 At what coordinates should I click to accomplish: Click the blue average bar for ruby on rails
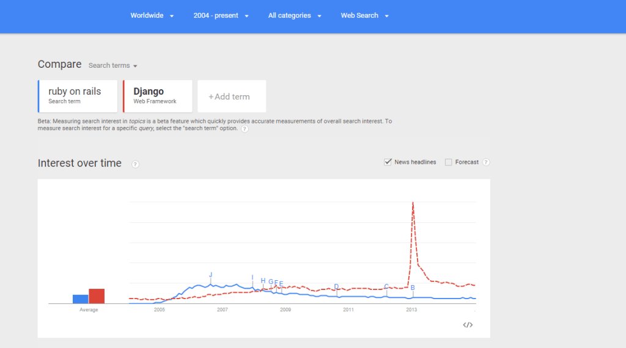tap(81, 299)
